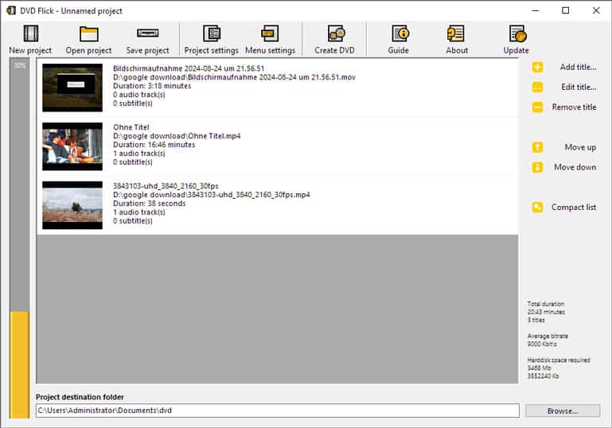The height and width of the screenshot is (428, 612).
Task: Select the Bildschirmaufnahme title thumbnail
Action: 72,88
